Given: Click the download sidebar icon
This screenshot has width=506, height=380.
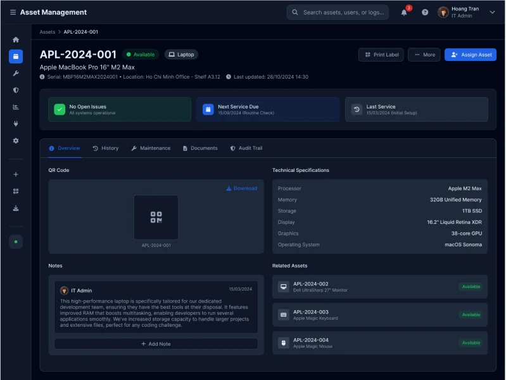Looking at the screenshot, I should click(x=16, y=208).
